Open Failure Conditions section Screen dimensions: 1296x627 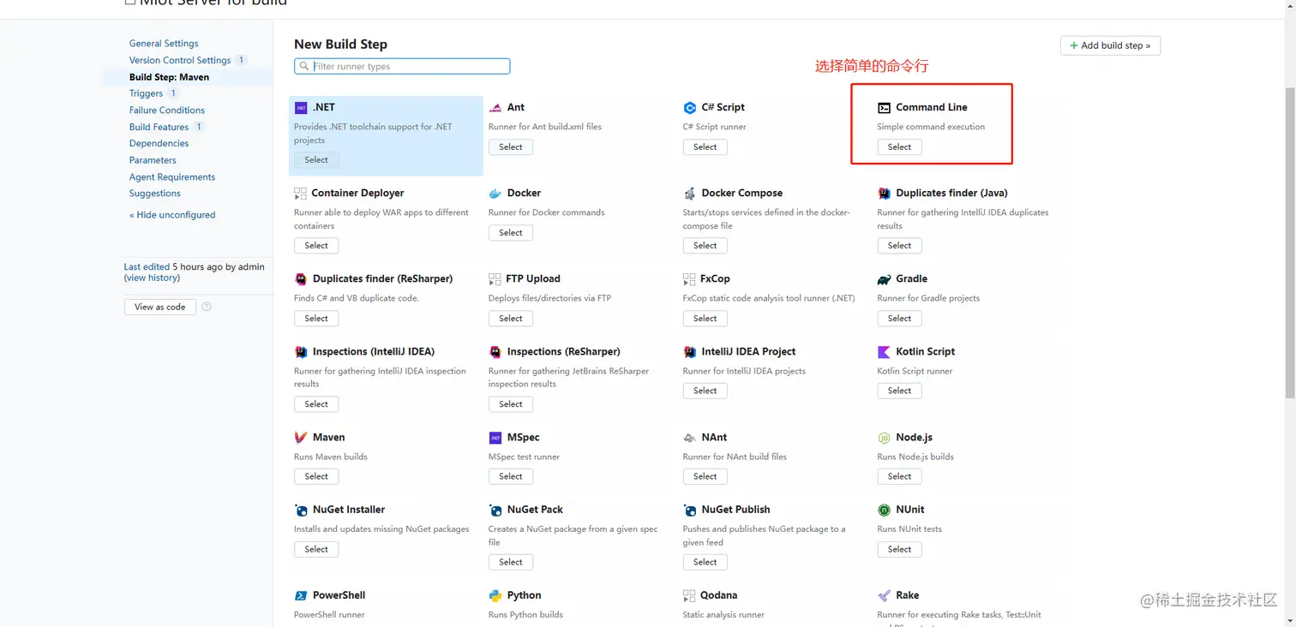167,110
